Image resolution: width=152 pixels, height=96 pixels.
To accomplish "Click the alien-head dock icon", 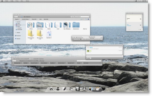I will tap(78, 89).
